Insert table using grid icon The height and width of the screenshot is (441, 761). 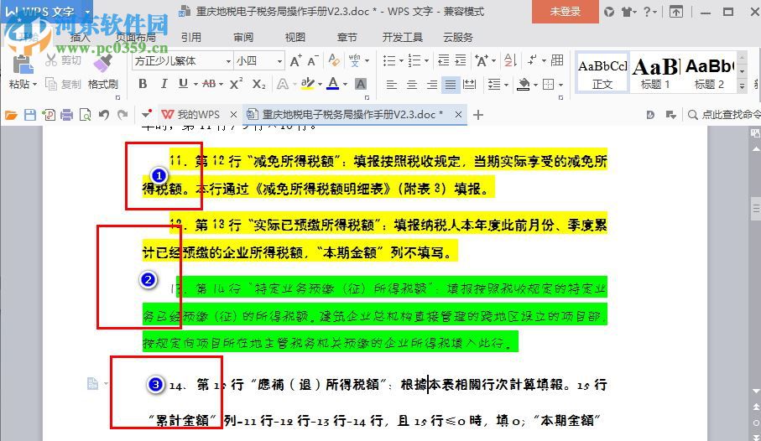tap(557, 60)
